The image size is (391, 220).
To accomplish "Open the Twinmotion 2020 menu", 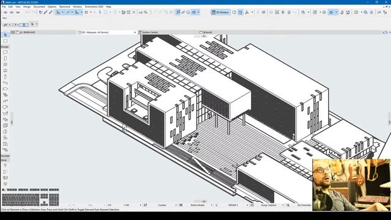I will (x=94, y=7).
